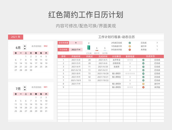Click start date 2021/7/9 in row 8

tap(76, 84)
